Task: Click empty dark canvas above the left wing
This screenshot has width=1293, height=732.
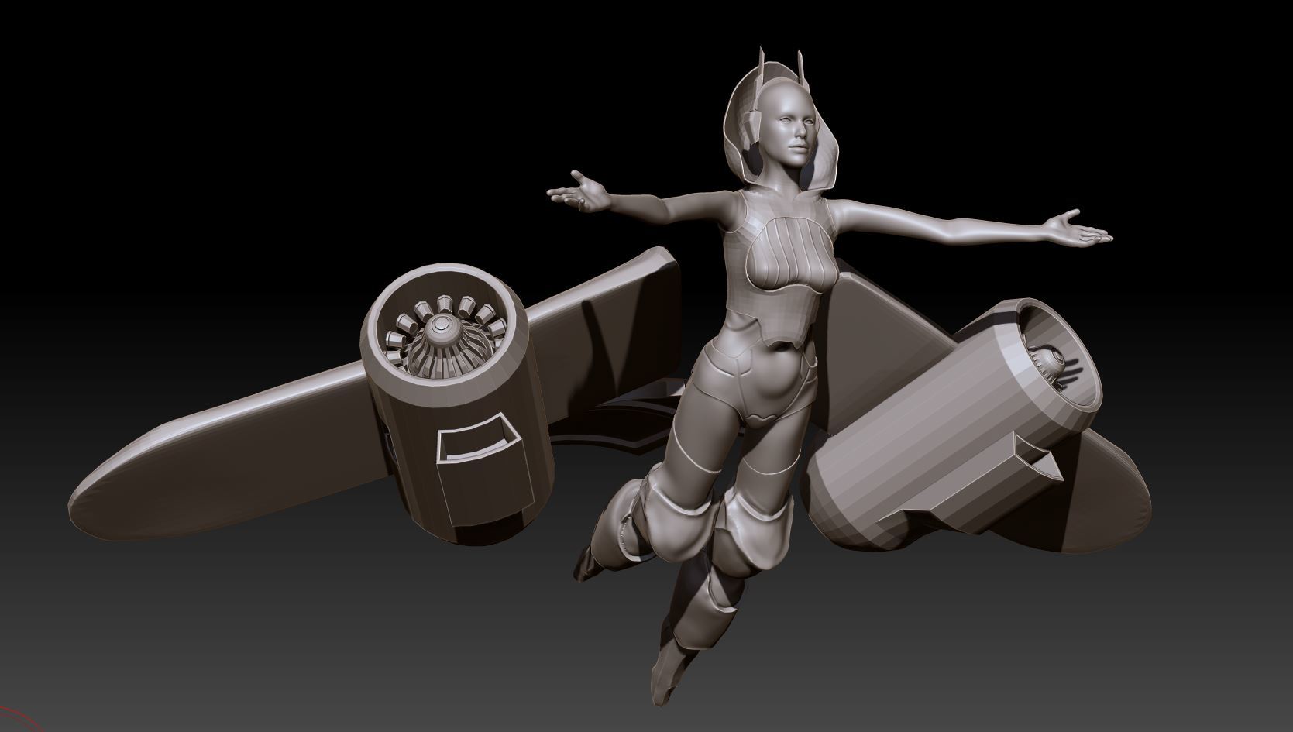Action: tap(310, 155)
